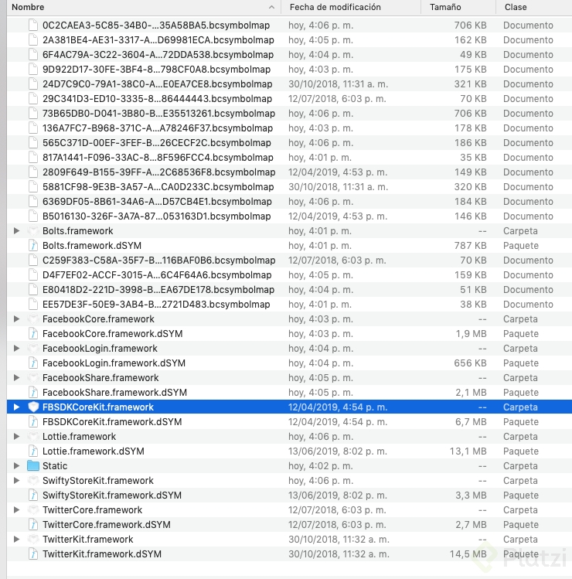Click the SwiftyStoreKit.framework folder icon
Viewport: 572px width, 579px height.
point(33,480)
